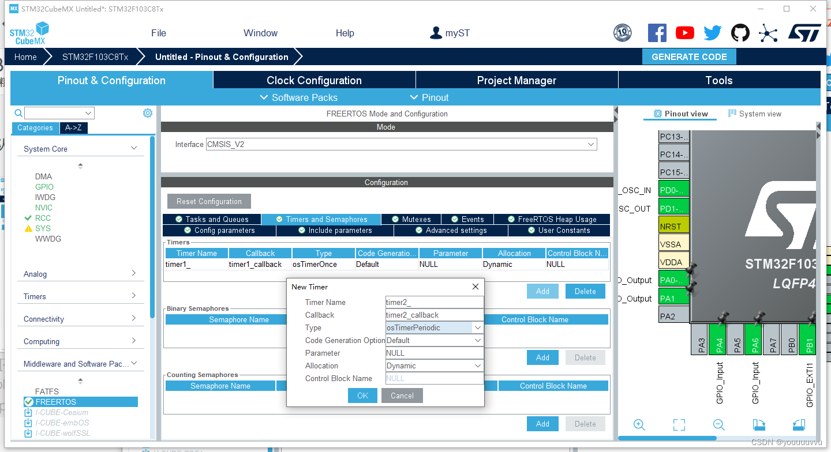Screen dimensions: 831x452
Task: Click GENERATE CODE button
Action: click(x=689, y=56)
